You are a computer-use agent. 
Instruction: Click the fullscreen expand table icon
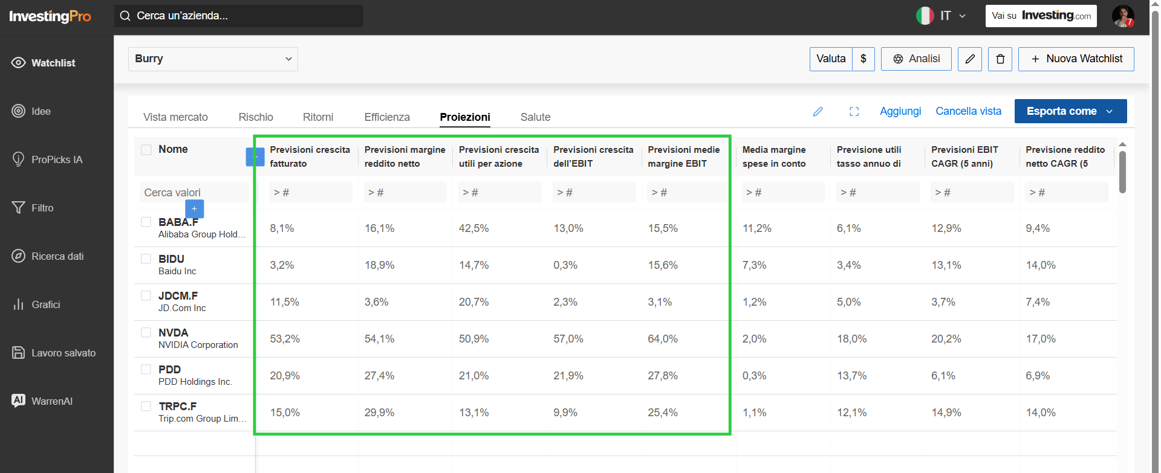pos(854,112)
